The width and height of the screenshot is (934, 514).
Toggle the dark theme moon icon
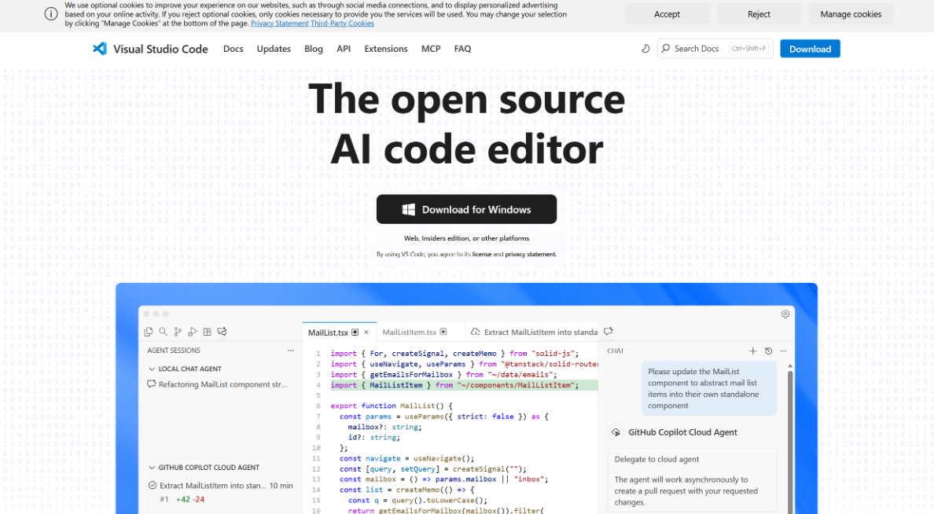tap(645, 49)
